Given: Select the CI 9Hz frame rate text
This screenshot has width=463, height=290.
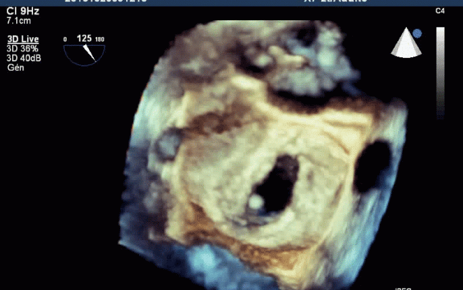Looking at the screenshot, I should click(23, 11).
